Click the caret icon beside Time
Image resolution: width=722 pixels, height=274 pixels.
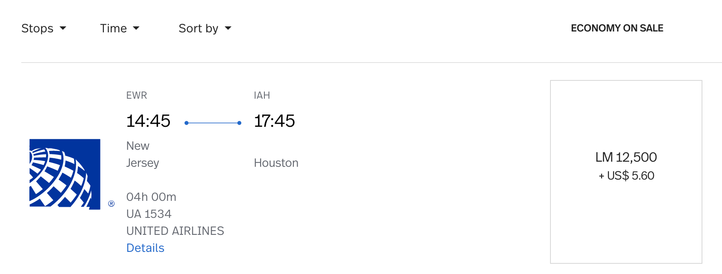tap(136, 28)
